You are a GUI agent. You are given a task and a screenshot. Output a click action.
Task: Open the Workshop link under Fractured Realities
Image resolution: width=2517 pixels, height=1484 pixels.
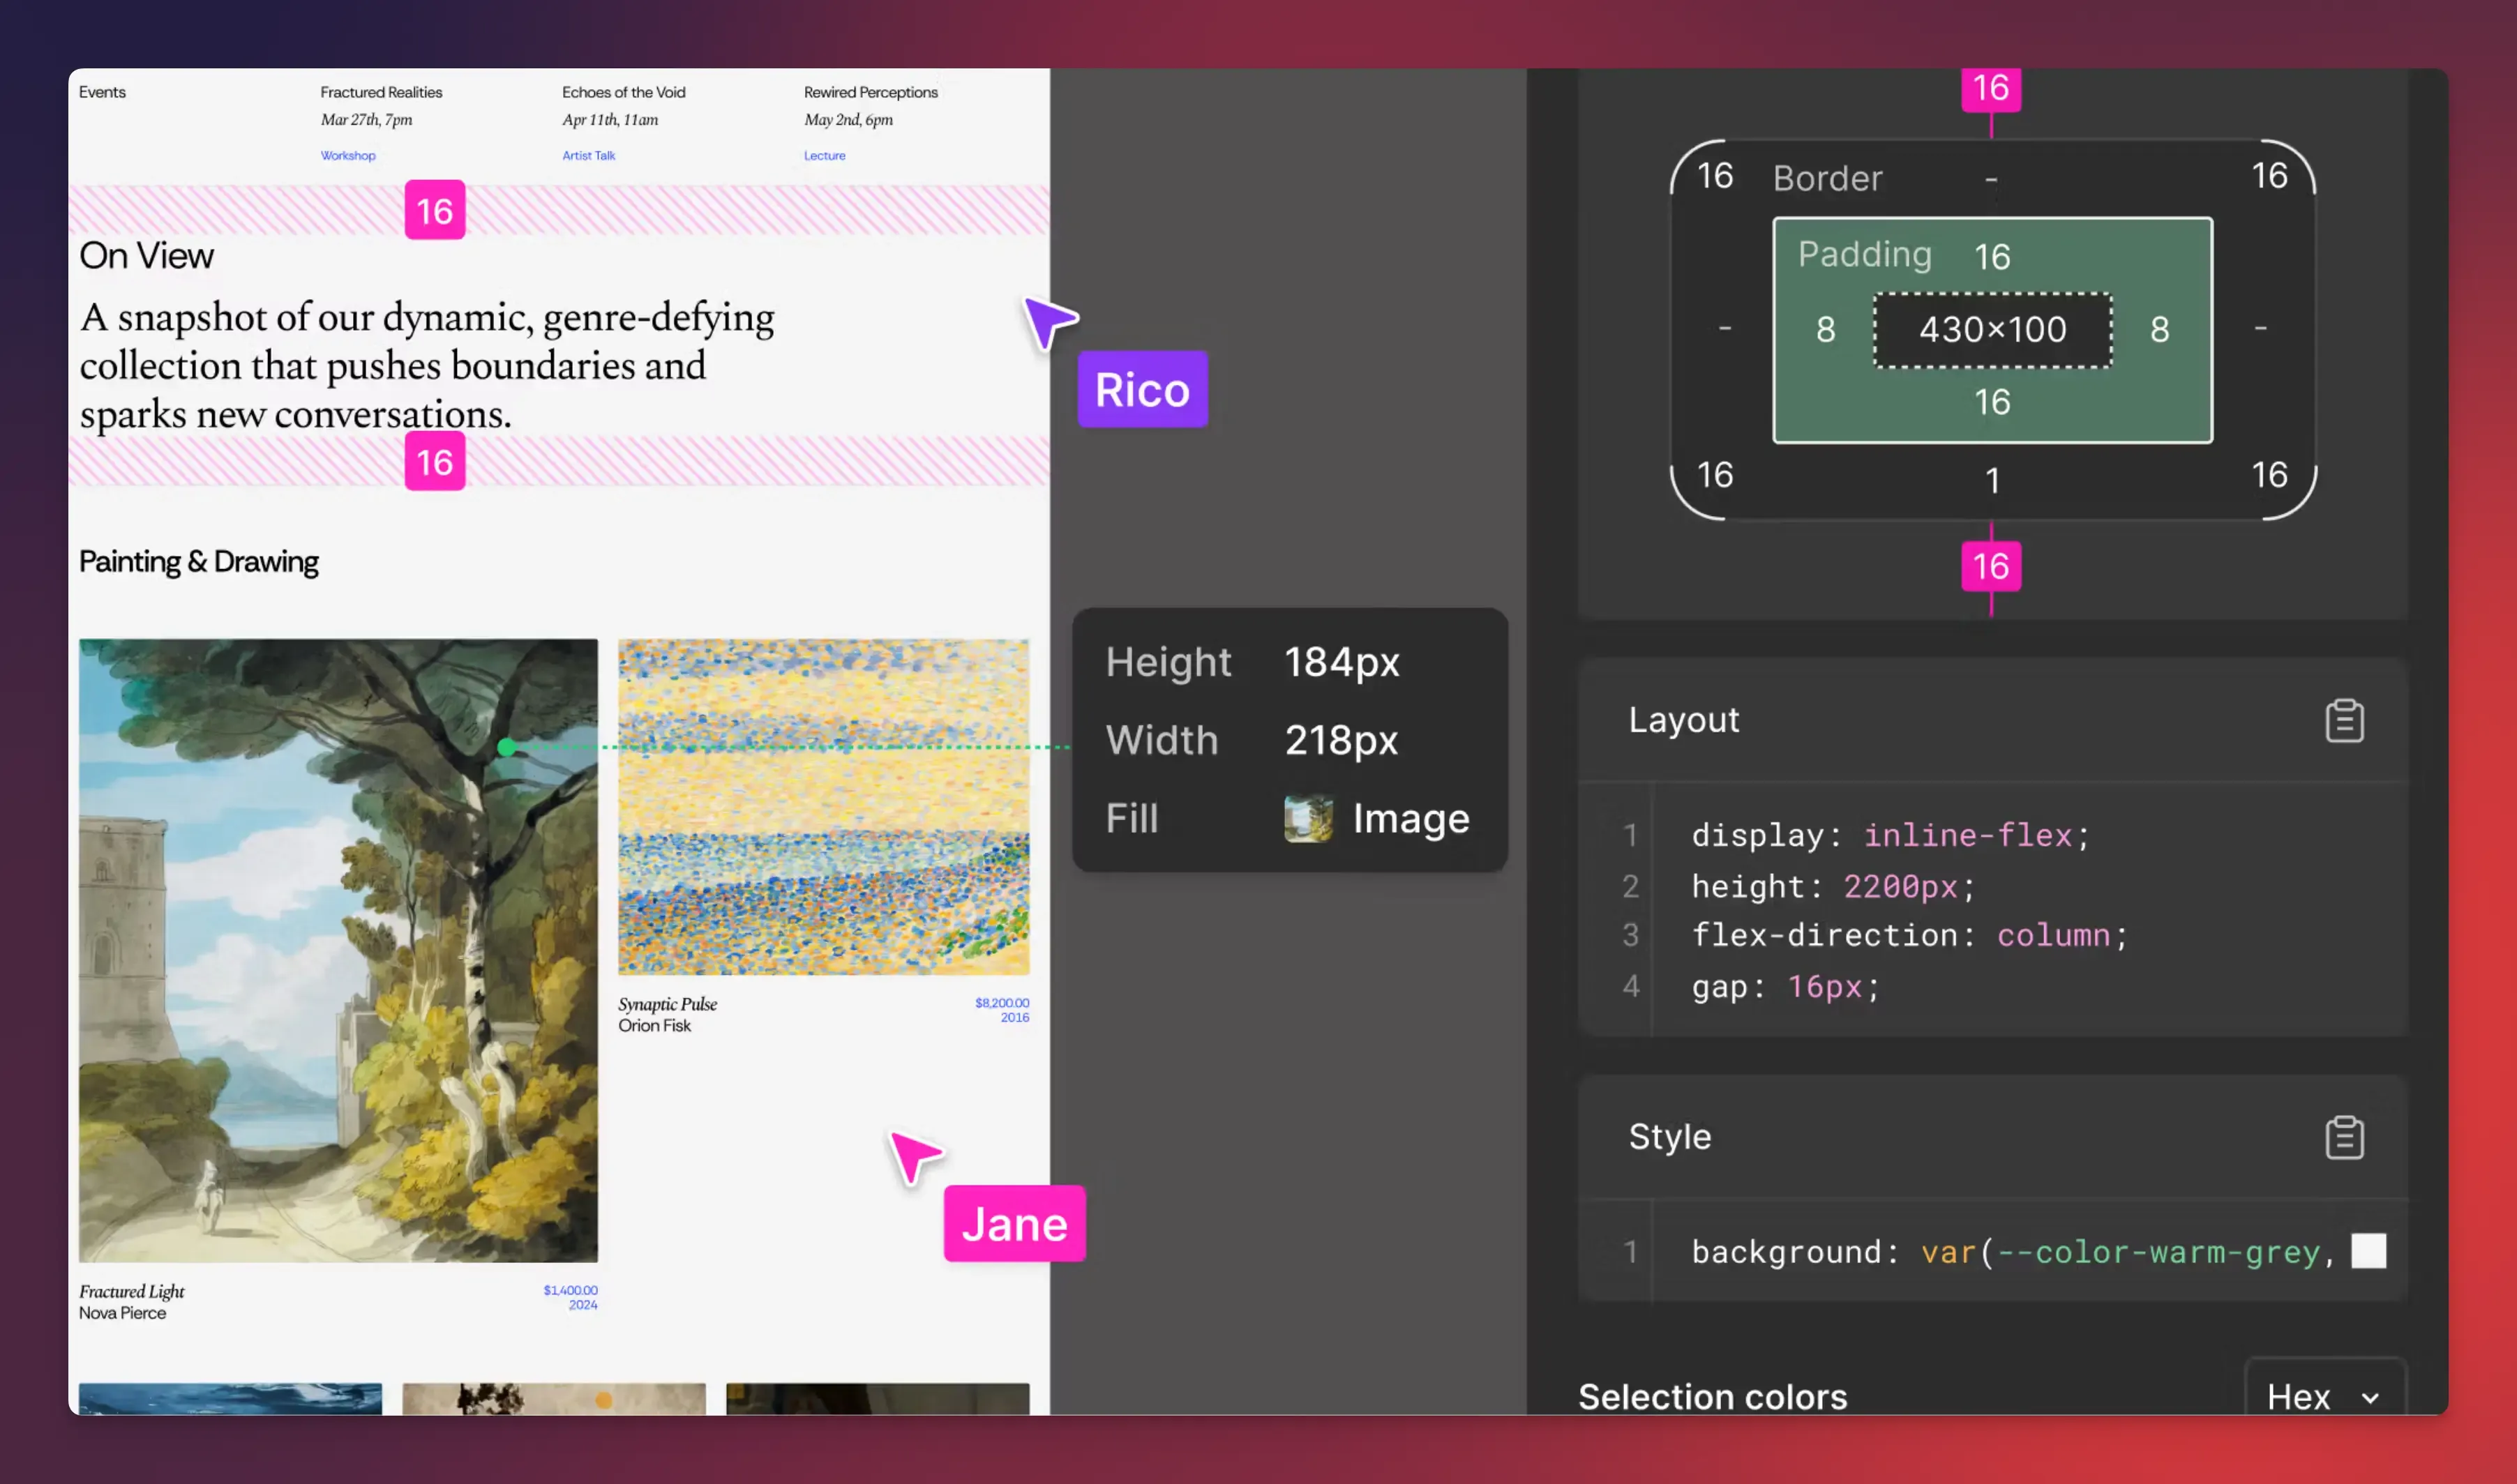[347, 156]
